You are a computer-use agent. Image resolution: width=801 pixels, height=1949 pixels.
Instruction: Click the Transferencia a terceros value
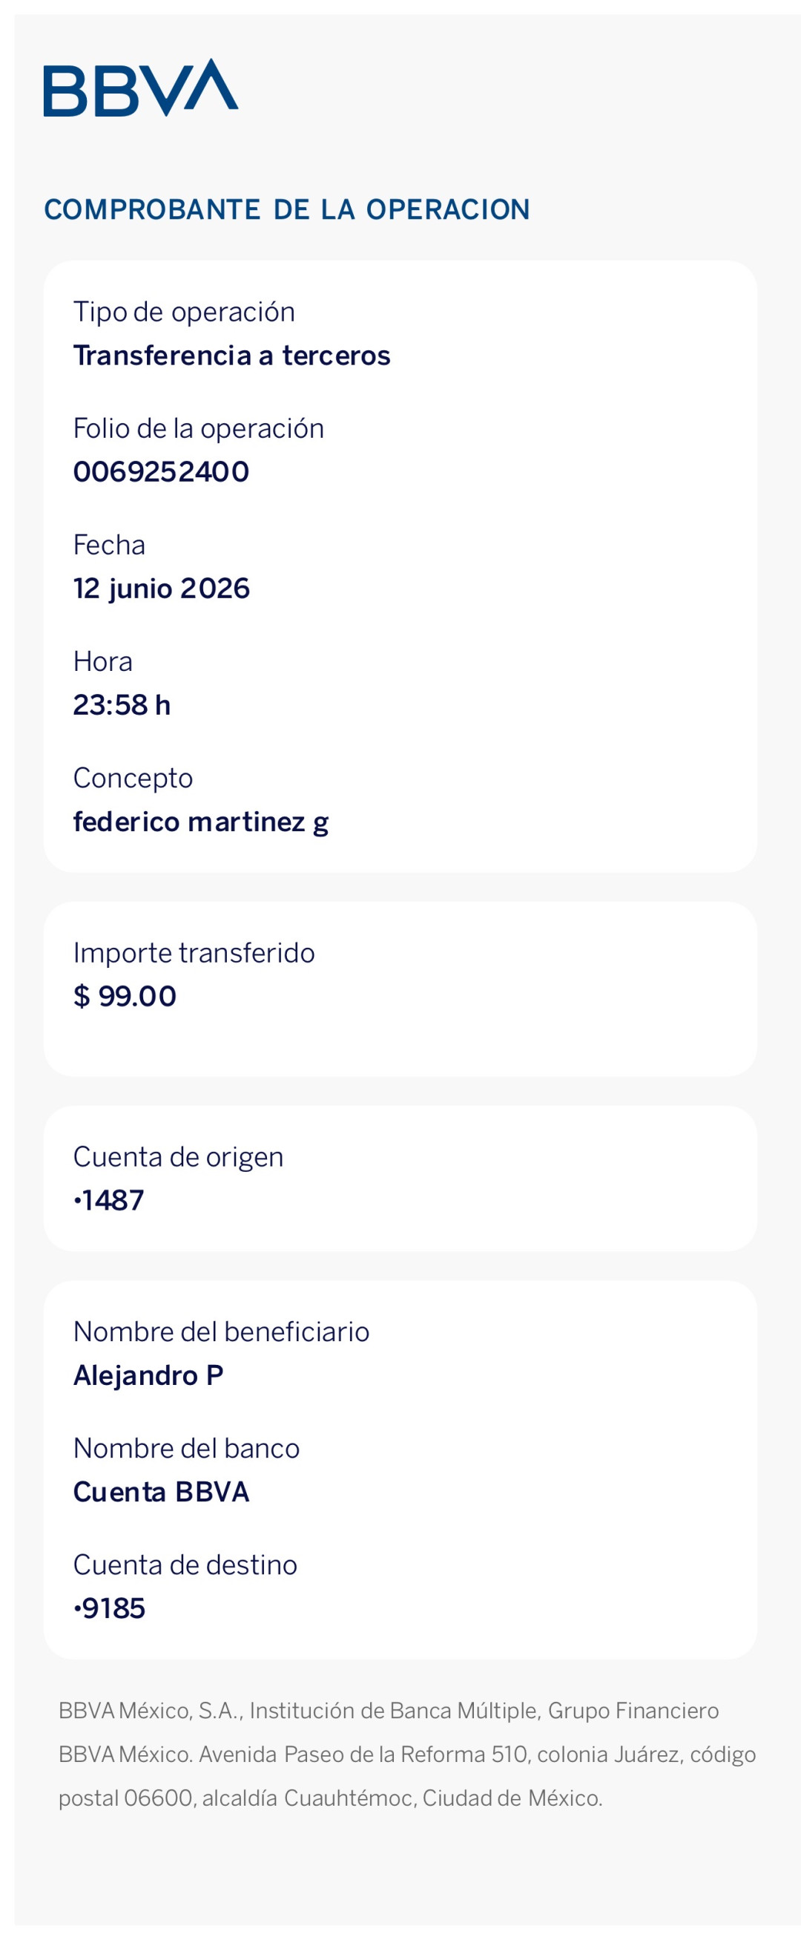[231, 356]
